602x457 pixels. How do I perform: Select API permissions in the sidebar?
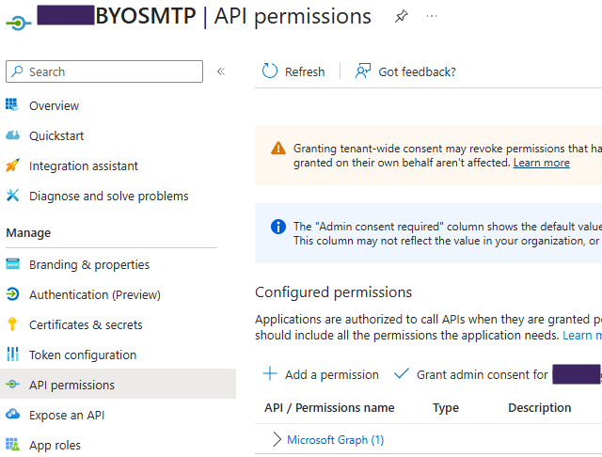tap(118, 384)
